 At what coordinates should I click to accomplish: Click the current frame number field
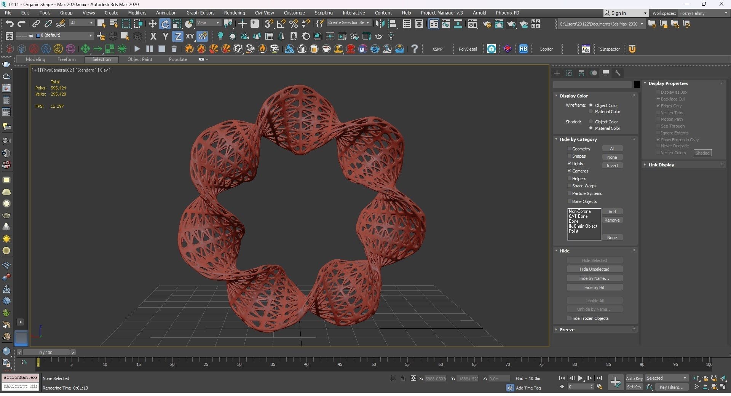578,387
